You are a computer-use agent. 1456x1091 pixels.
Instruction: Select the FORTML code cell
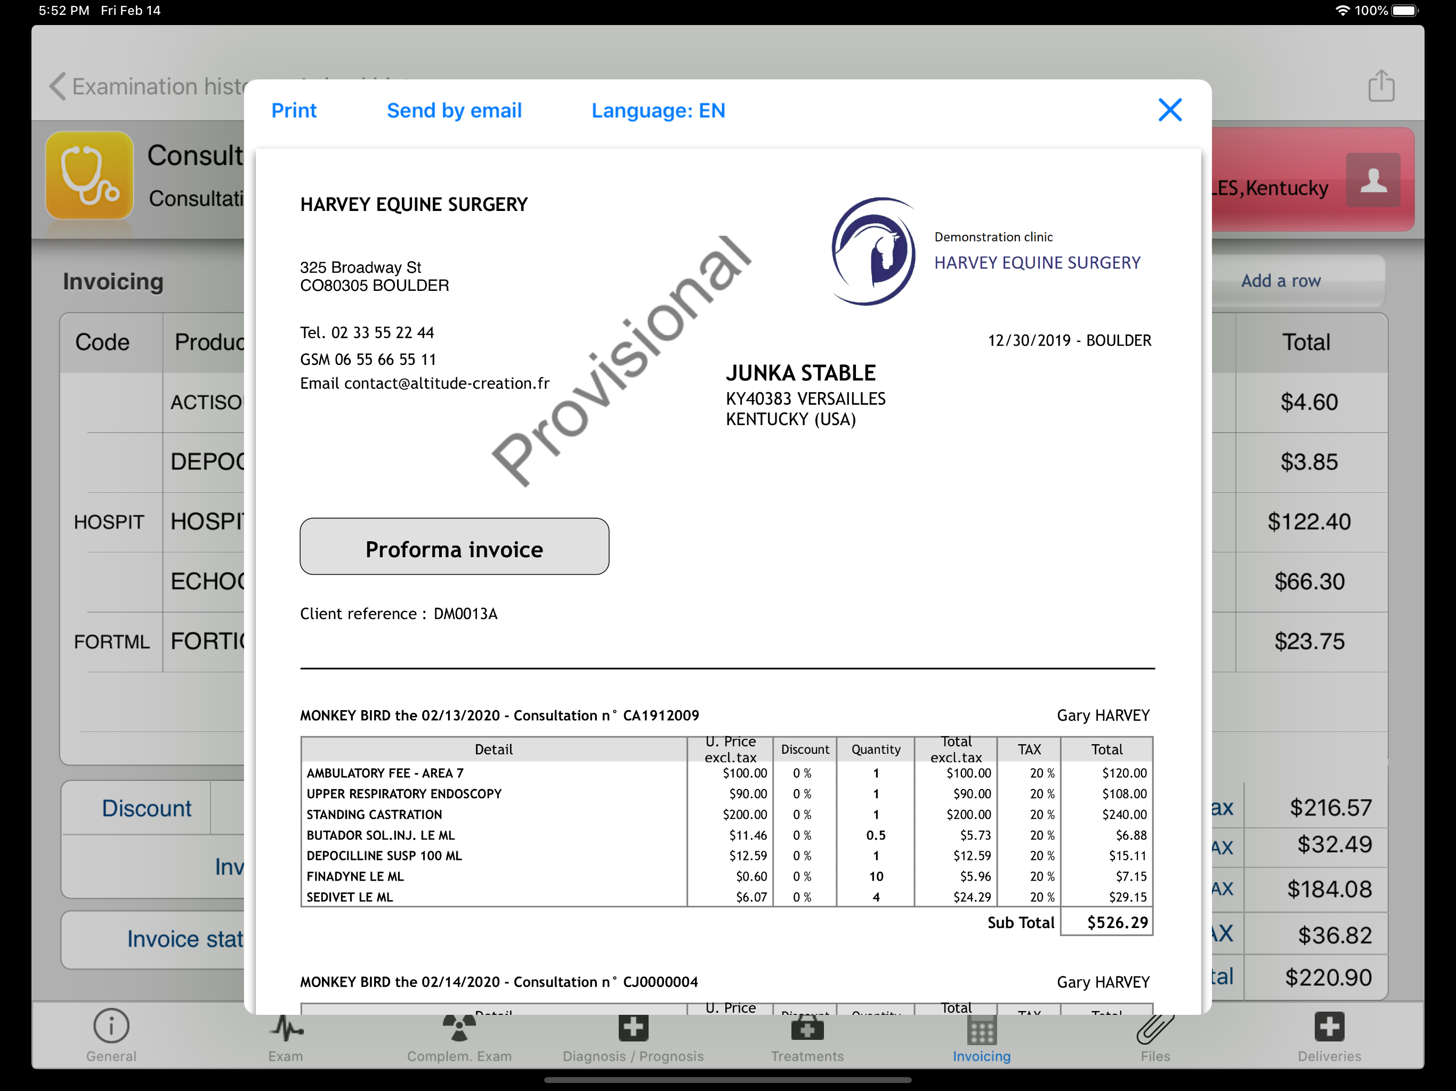pyautogui.click(x=112, y=641)
